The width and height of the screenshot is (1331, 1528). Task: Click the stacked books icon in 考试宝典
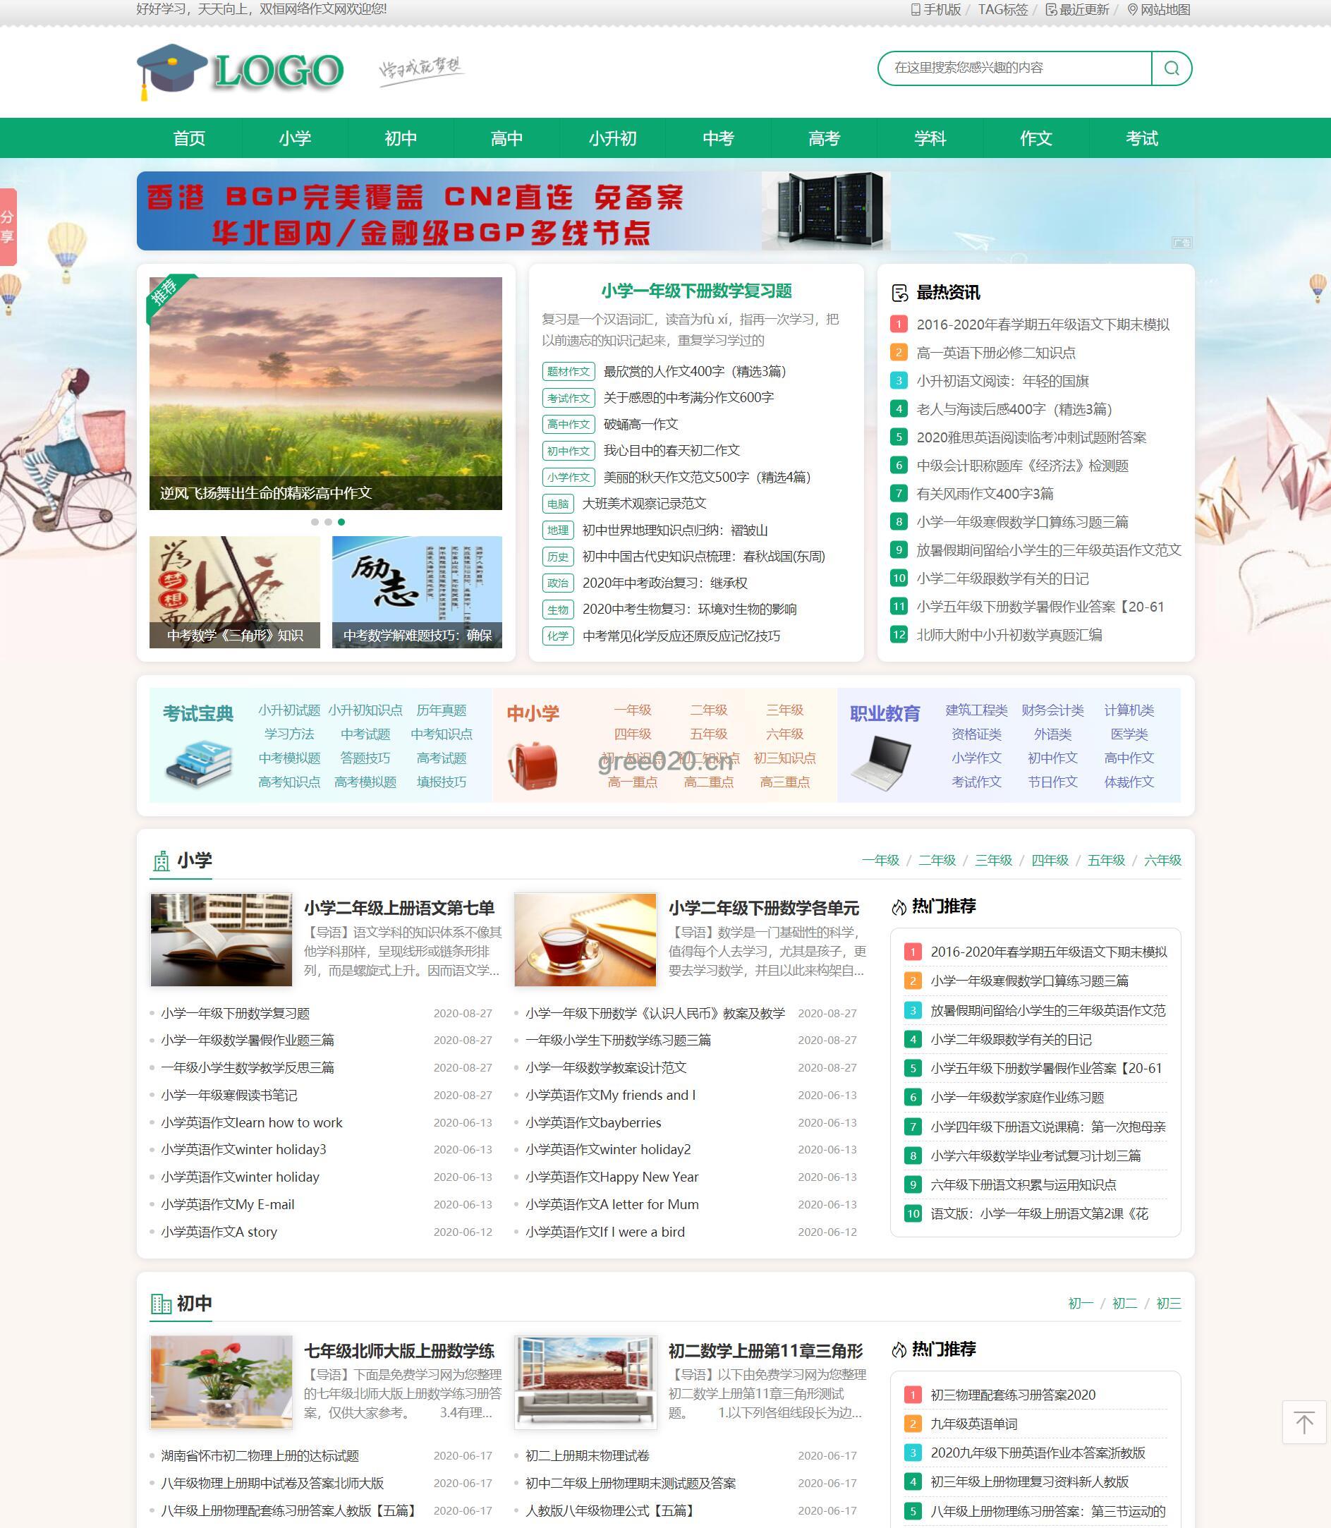(x=198, y=763)
